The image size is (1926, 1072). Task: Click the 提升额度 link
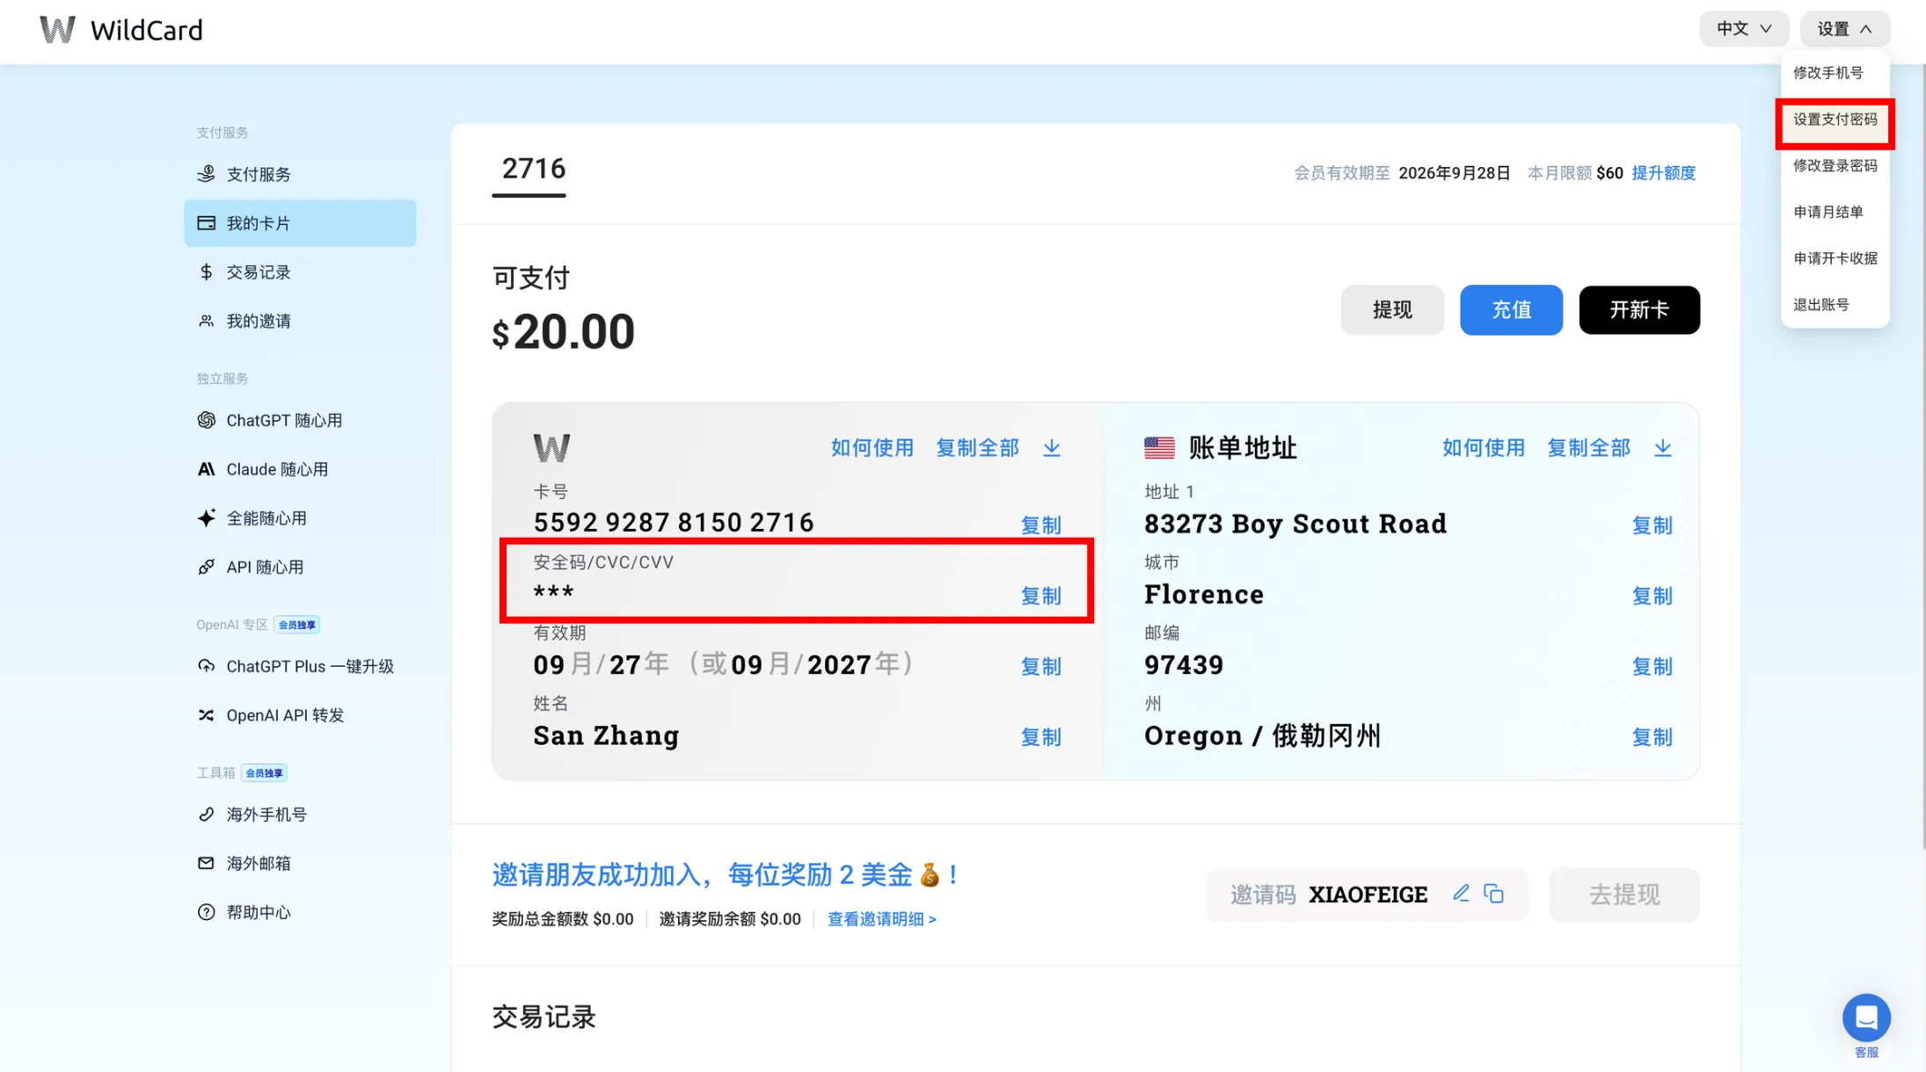pyautogui.click(x=1663, y=173)
